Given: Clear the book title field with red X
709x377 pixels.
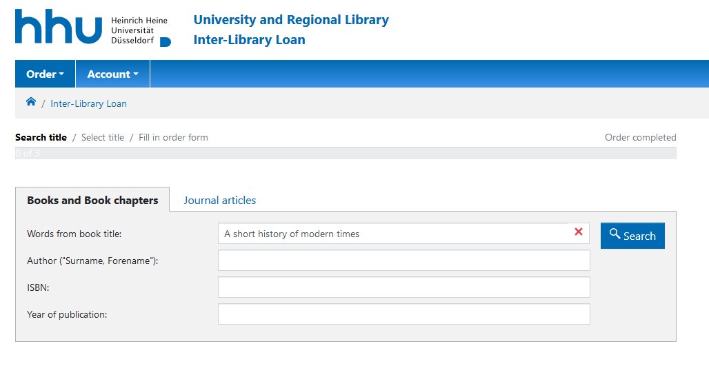Looking at the screenshot, I should [x=578, y=232].
